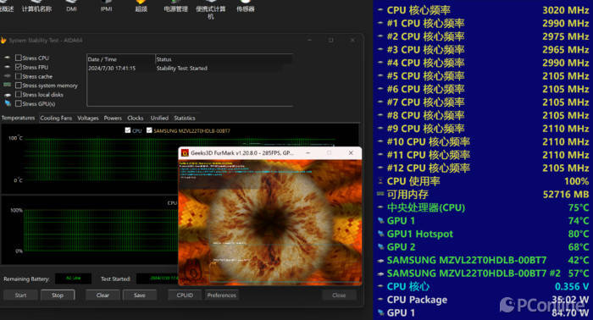593x320 pixels.
Task: Switch to the Powers tab
Action: 113,118
